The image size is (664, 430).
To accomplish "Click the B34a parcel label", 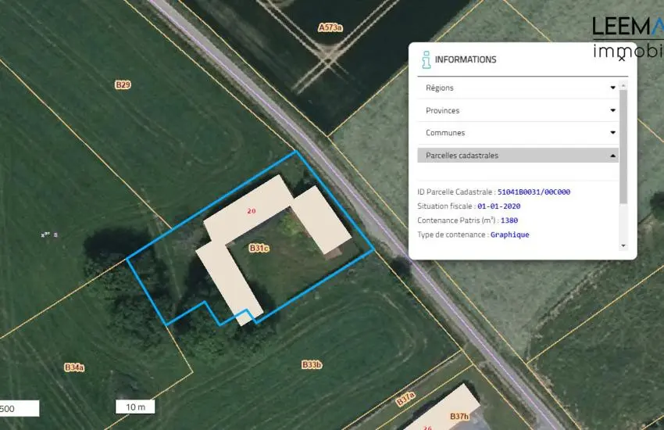I will tap(74, 367).
